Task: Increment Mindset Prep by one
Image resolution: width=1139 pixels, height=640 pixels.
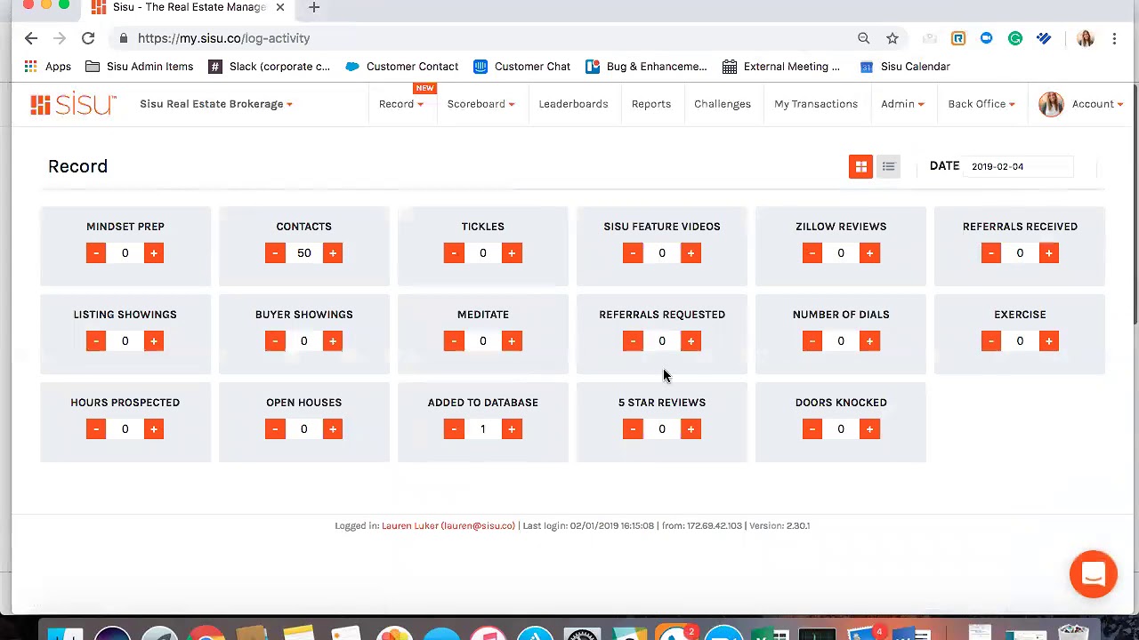Action: point(154,253)
